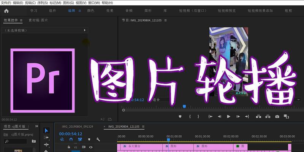Viewport: 304px width, 152px height.
Task: Export frame with camera icon
Action: point(277,117)
